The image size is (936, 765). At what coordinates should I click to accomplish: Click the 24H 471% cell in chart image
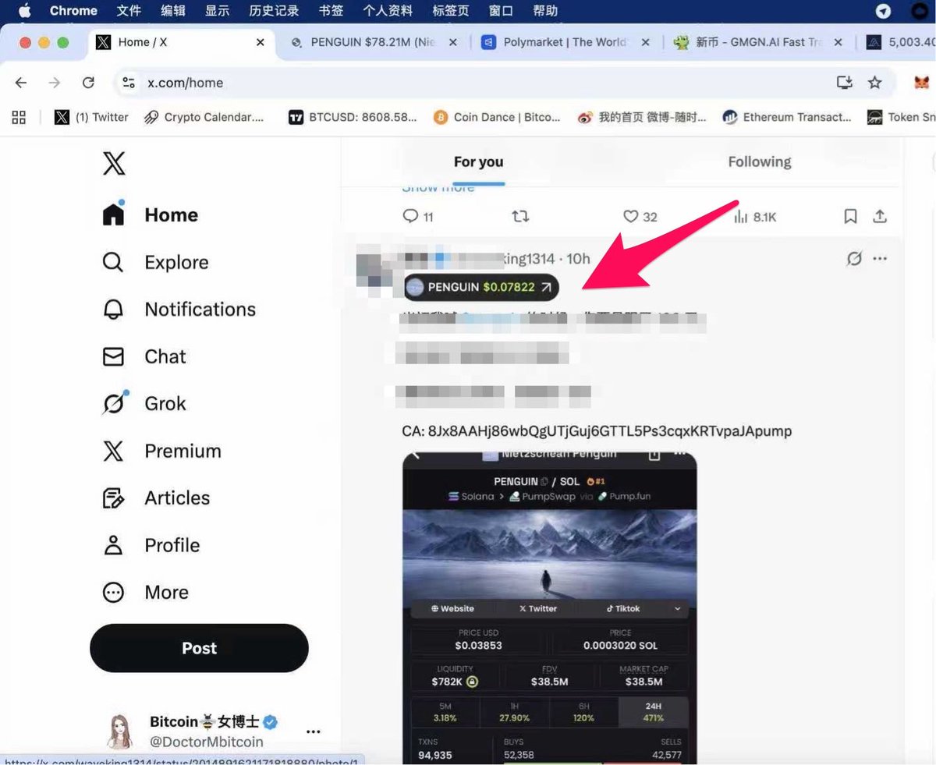[x=654, y=711]
